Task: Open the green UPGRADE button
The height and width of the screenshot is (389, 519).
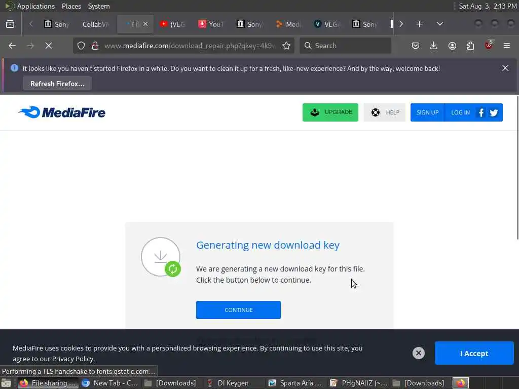Action: [330, 112]
